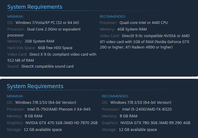Click the Quad-core Intel or AMD CPU text
Screen dimensions: 198x138
[x=144, y=23]
